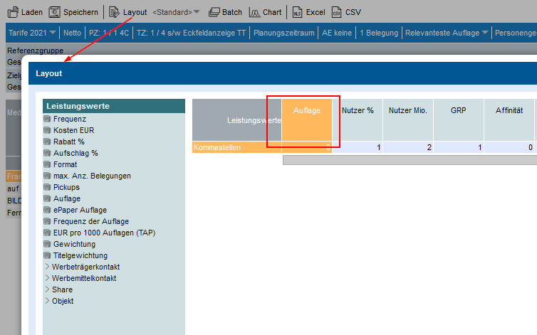Select the Planungszeitraum option in bar
537x335 pixels.
pyautogui.click(x=284, y=33)
